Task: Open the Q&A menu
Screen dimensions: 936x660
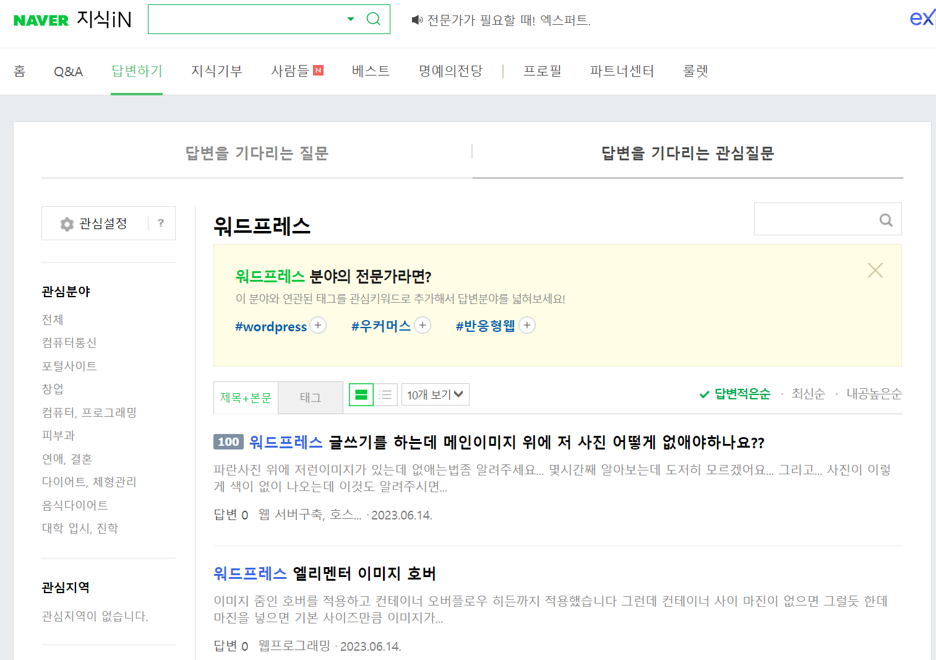Action: click(x=68, y=71)
